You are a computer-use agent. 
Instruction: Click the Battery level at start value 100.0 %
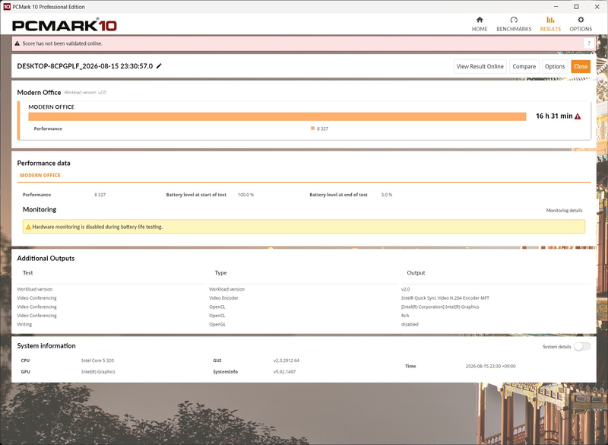click(x=245, y=195)
